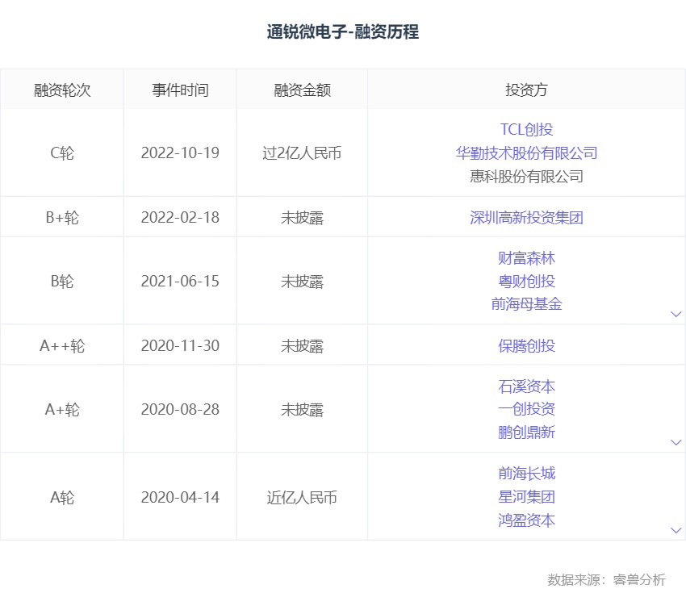Click the 融资轮次 column header

pos(62,90)
